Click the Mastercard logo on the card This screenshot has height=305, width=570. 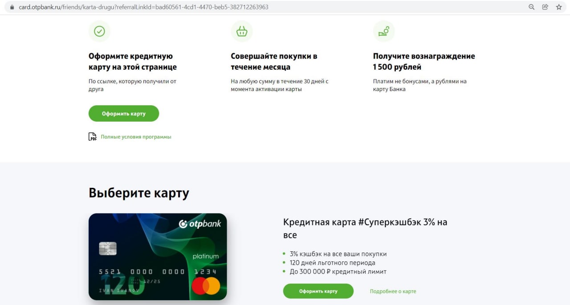206,286
